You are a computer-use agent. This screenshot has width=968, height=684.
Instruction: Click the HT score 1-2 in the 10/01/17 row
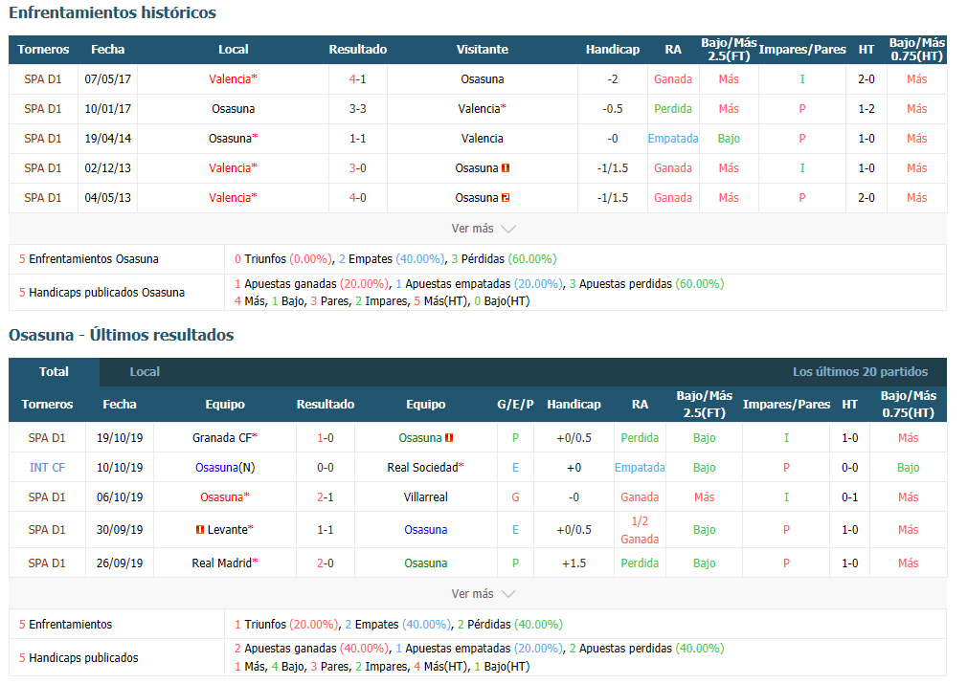pos(867,108)
